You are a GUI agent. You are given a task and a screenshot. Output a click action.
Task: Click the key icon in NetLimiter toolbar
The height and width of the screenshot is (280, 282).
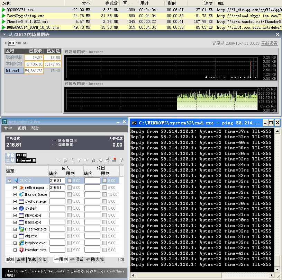pos(100,160)
